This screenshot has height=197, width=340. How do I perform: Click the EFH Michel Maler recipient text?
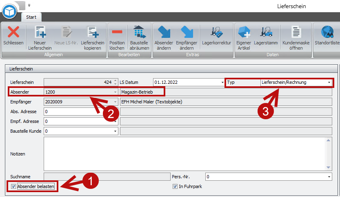coord(151,102)
